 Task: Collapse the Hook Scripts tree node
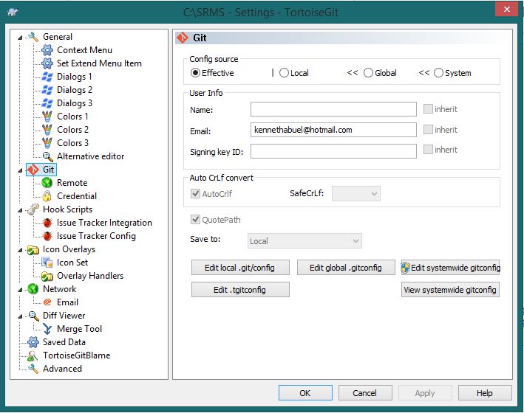[x=20, y=210]
